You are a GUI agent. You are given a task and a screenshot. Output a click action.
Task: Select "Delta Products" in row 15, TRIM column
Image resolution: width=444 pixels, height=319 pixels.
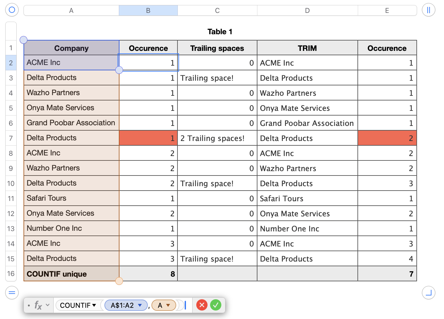point(307,258)
